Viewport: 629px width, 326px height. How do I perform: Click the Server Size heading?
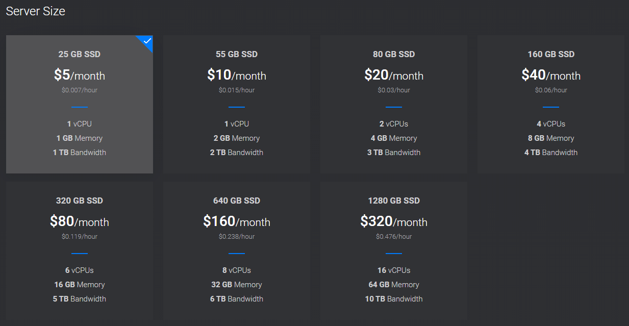click(x=36, y=11)
